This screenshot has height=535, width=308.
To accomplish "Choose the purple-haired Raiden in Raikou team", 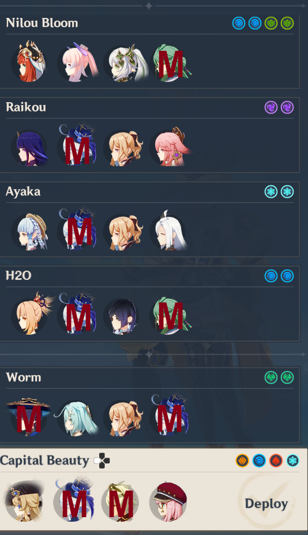I will (x=29, y=148).
